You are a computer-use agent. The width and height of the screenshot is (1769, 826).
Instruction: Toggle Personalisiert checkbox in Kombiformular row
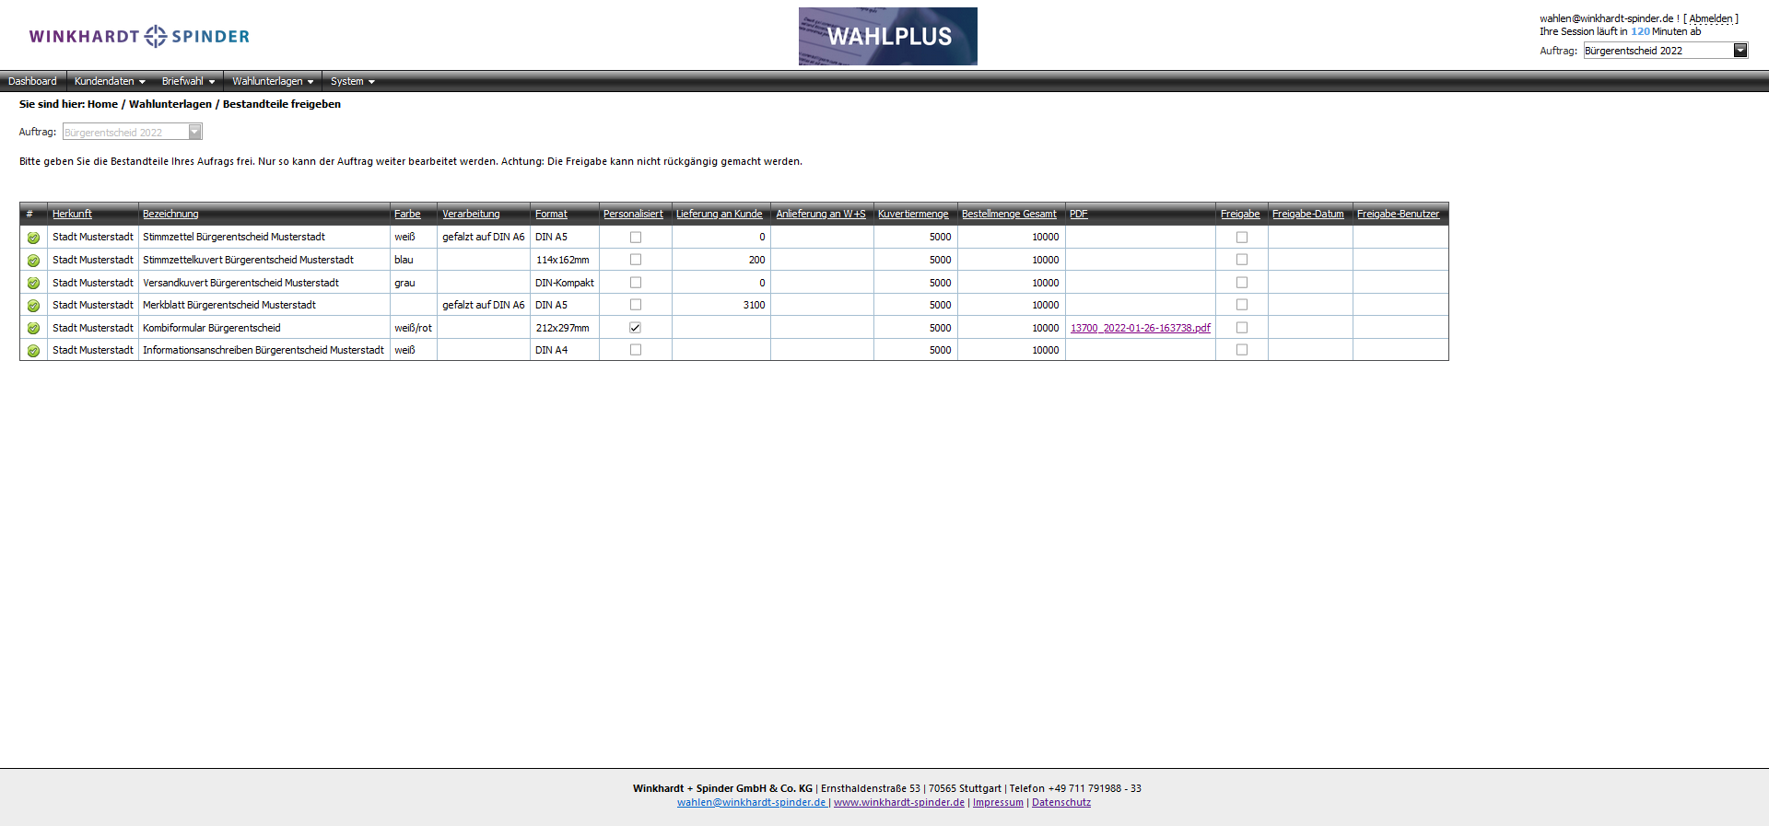[x=635, y=328]
